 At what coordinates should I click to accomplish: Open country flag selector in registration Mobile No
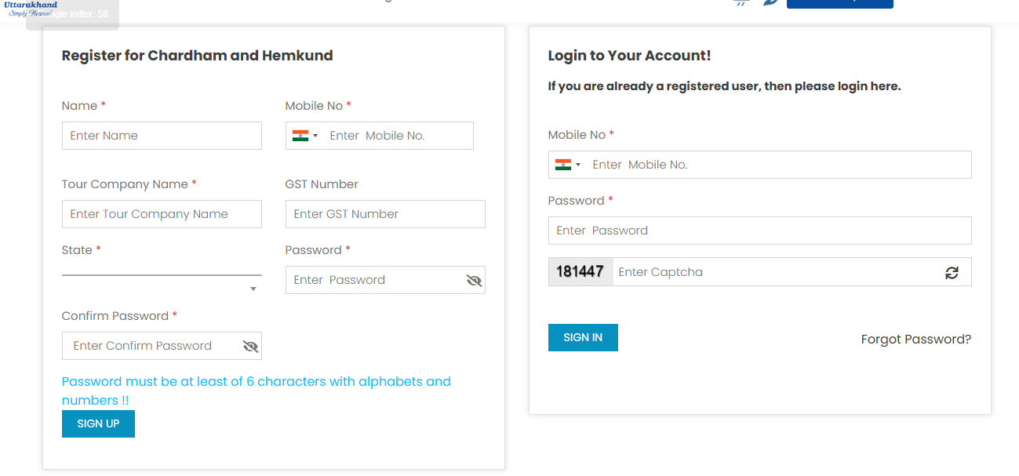coord(304,136)
